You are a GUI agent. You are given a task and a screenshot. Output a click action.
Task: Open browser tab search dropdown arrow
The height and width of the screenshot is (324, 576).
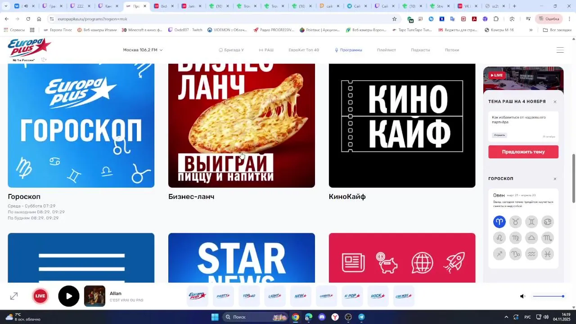(6, 6)
